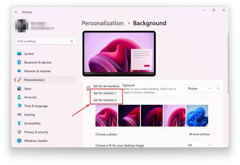The width and height of the screenshot is (240, 165).
Task: Choose Set for all monitors
Action: [106, 86]
